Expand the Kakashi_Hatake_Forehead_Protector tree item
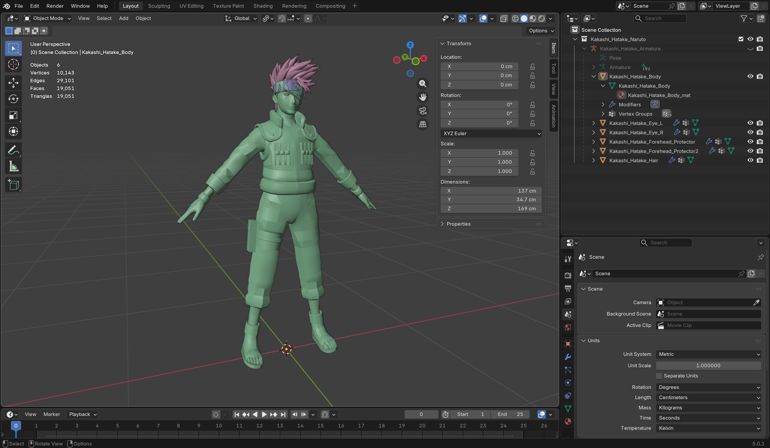770x448 pixels. [594, 142]
